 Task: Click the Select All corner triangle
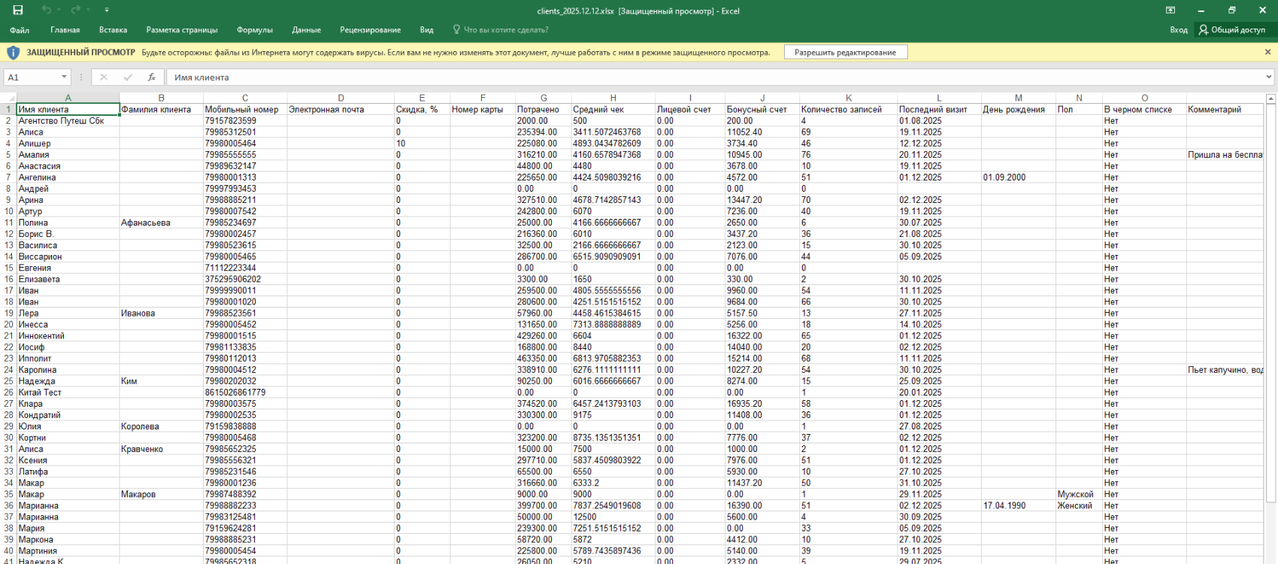[x=11, y=99]
